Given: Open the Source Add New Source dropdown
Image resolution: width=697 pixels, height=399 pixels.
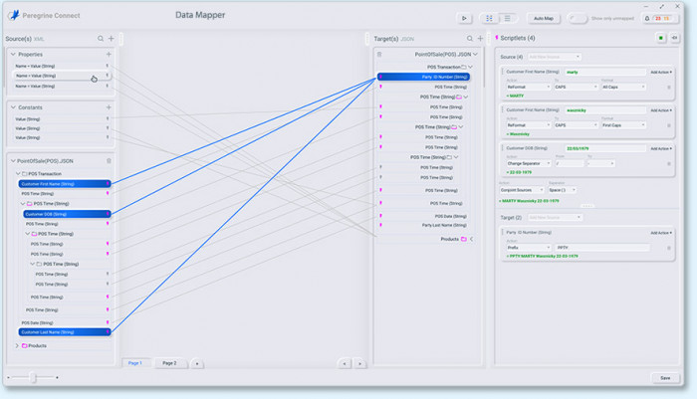Looking at the screenshot, I should point(554,57).
